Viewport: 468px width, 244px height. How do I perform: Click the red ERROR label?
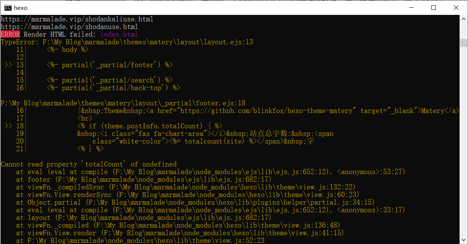10,34
